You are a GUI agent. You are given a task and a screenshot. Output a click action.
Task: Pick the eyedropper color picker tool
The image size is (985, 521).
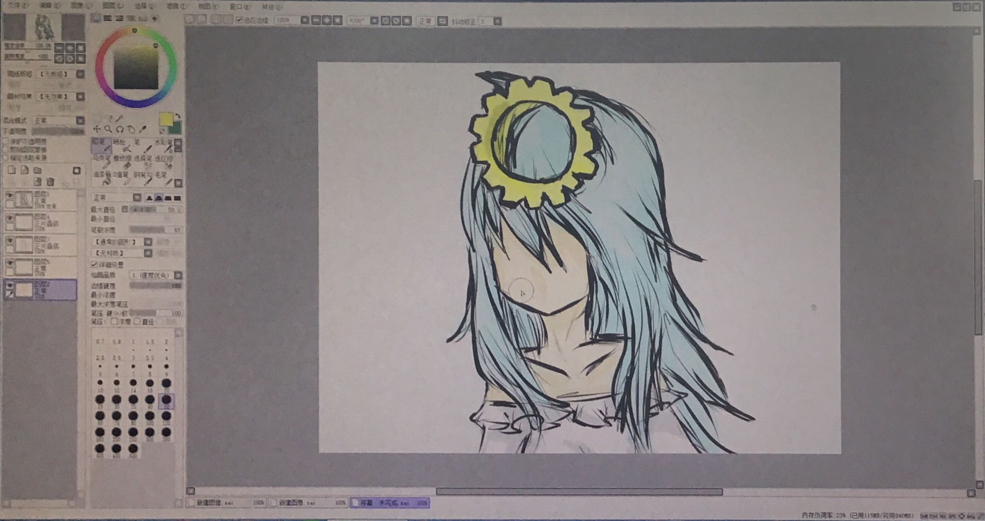[x=142, y=129]
